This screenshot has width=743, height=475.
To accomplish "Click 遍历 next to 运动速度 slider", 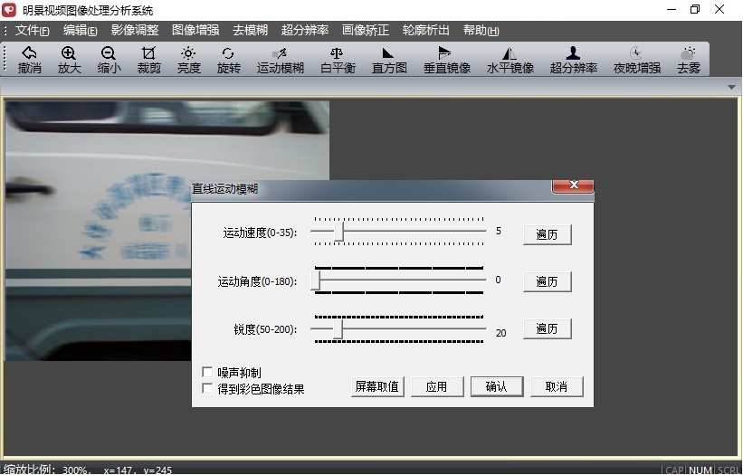I will click(x=547, y=234).
